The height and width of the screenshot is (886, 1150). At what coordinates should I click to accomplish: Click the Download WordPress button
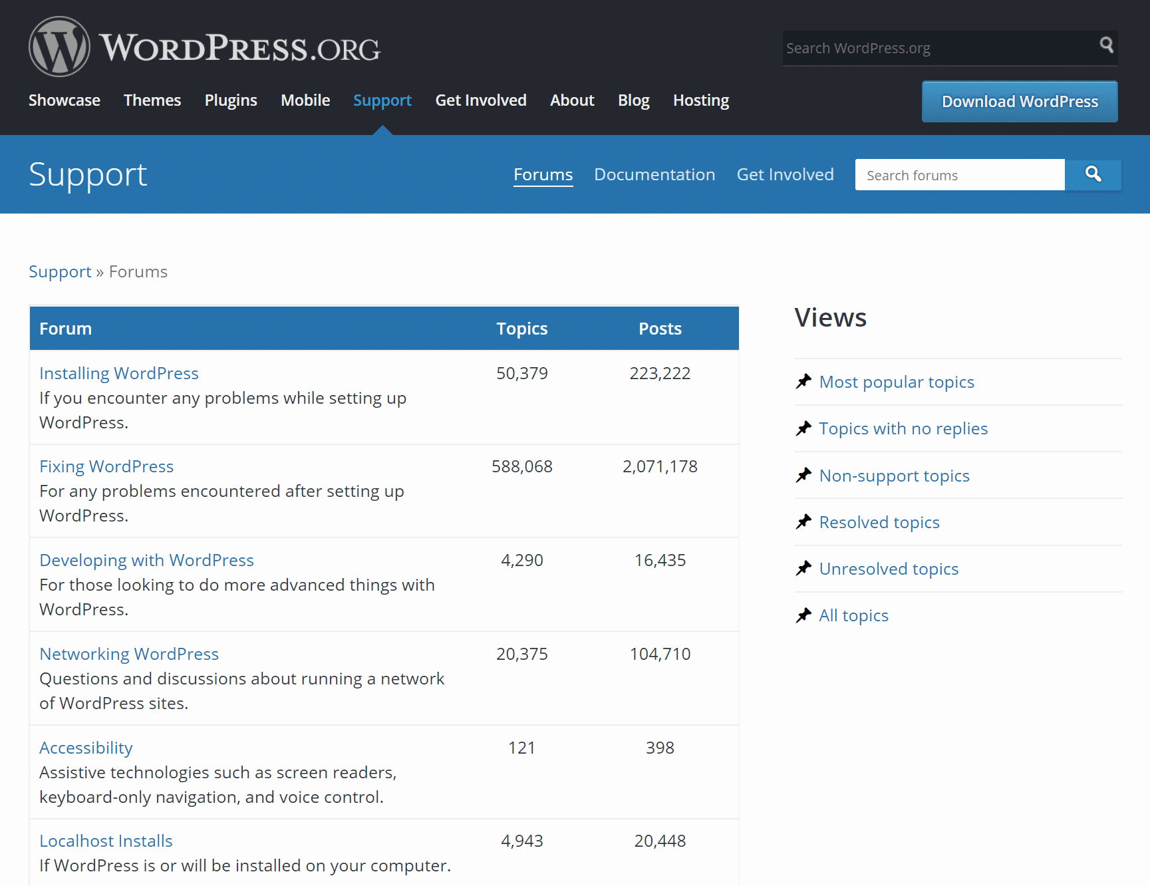(x=1020, y=102)
